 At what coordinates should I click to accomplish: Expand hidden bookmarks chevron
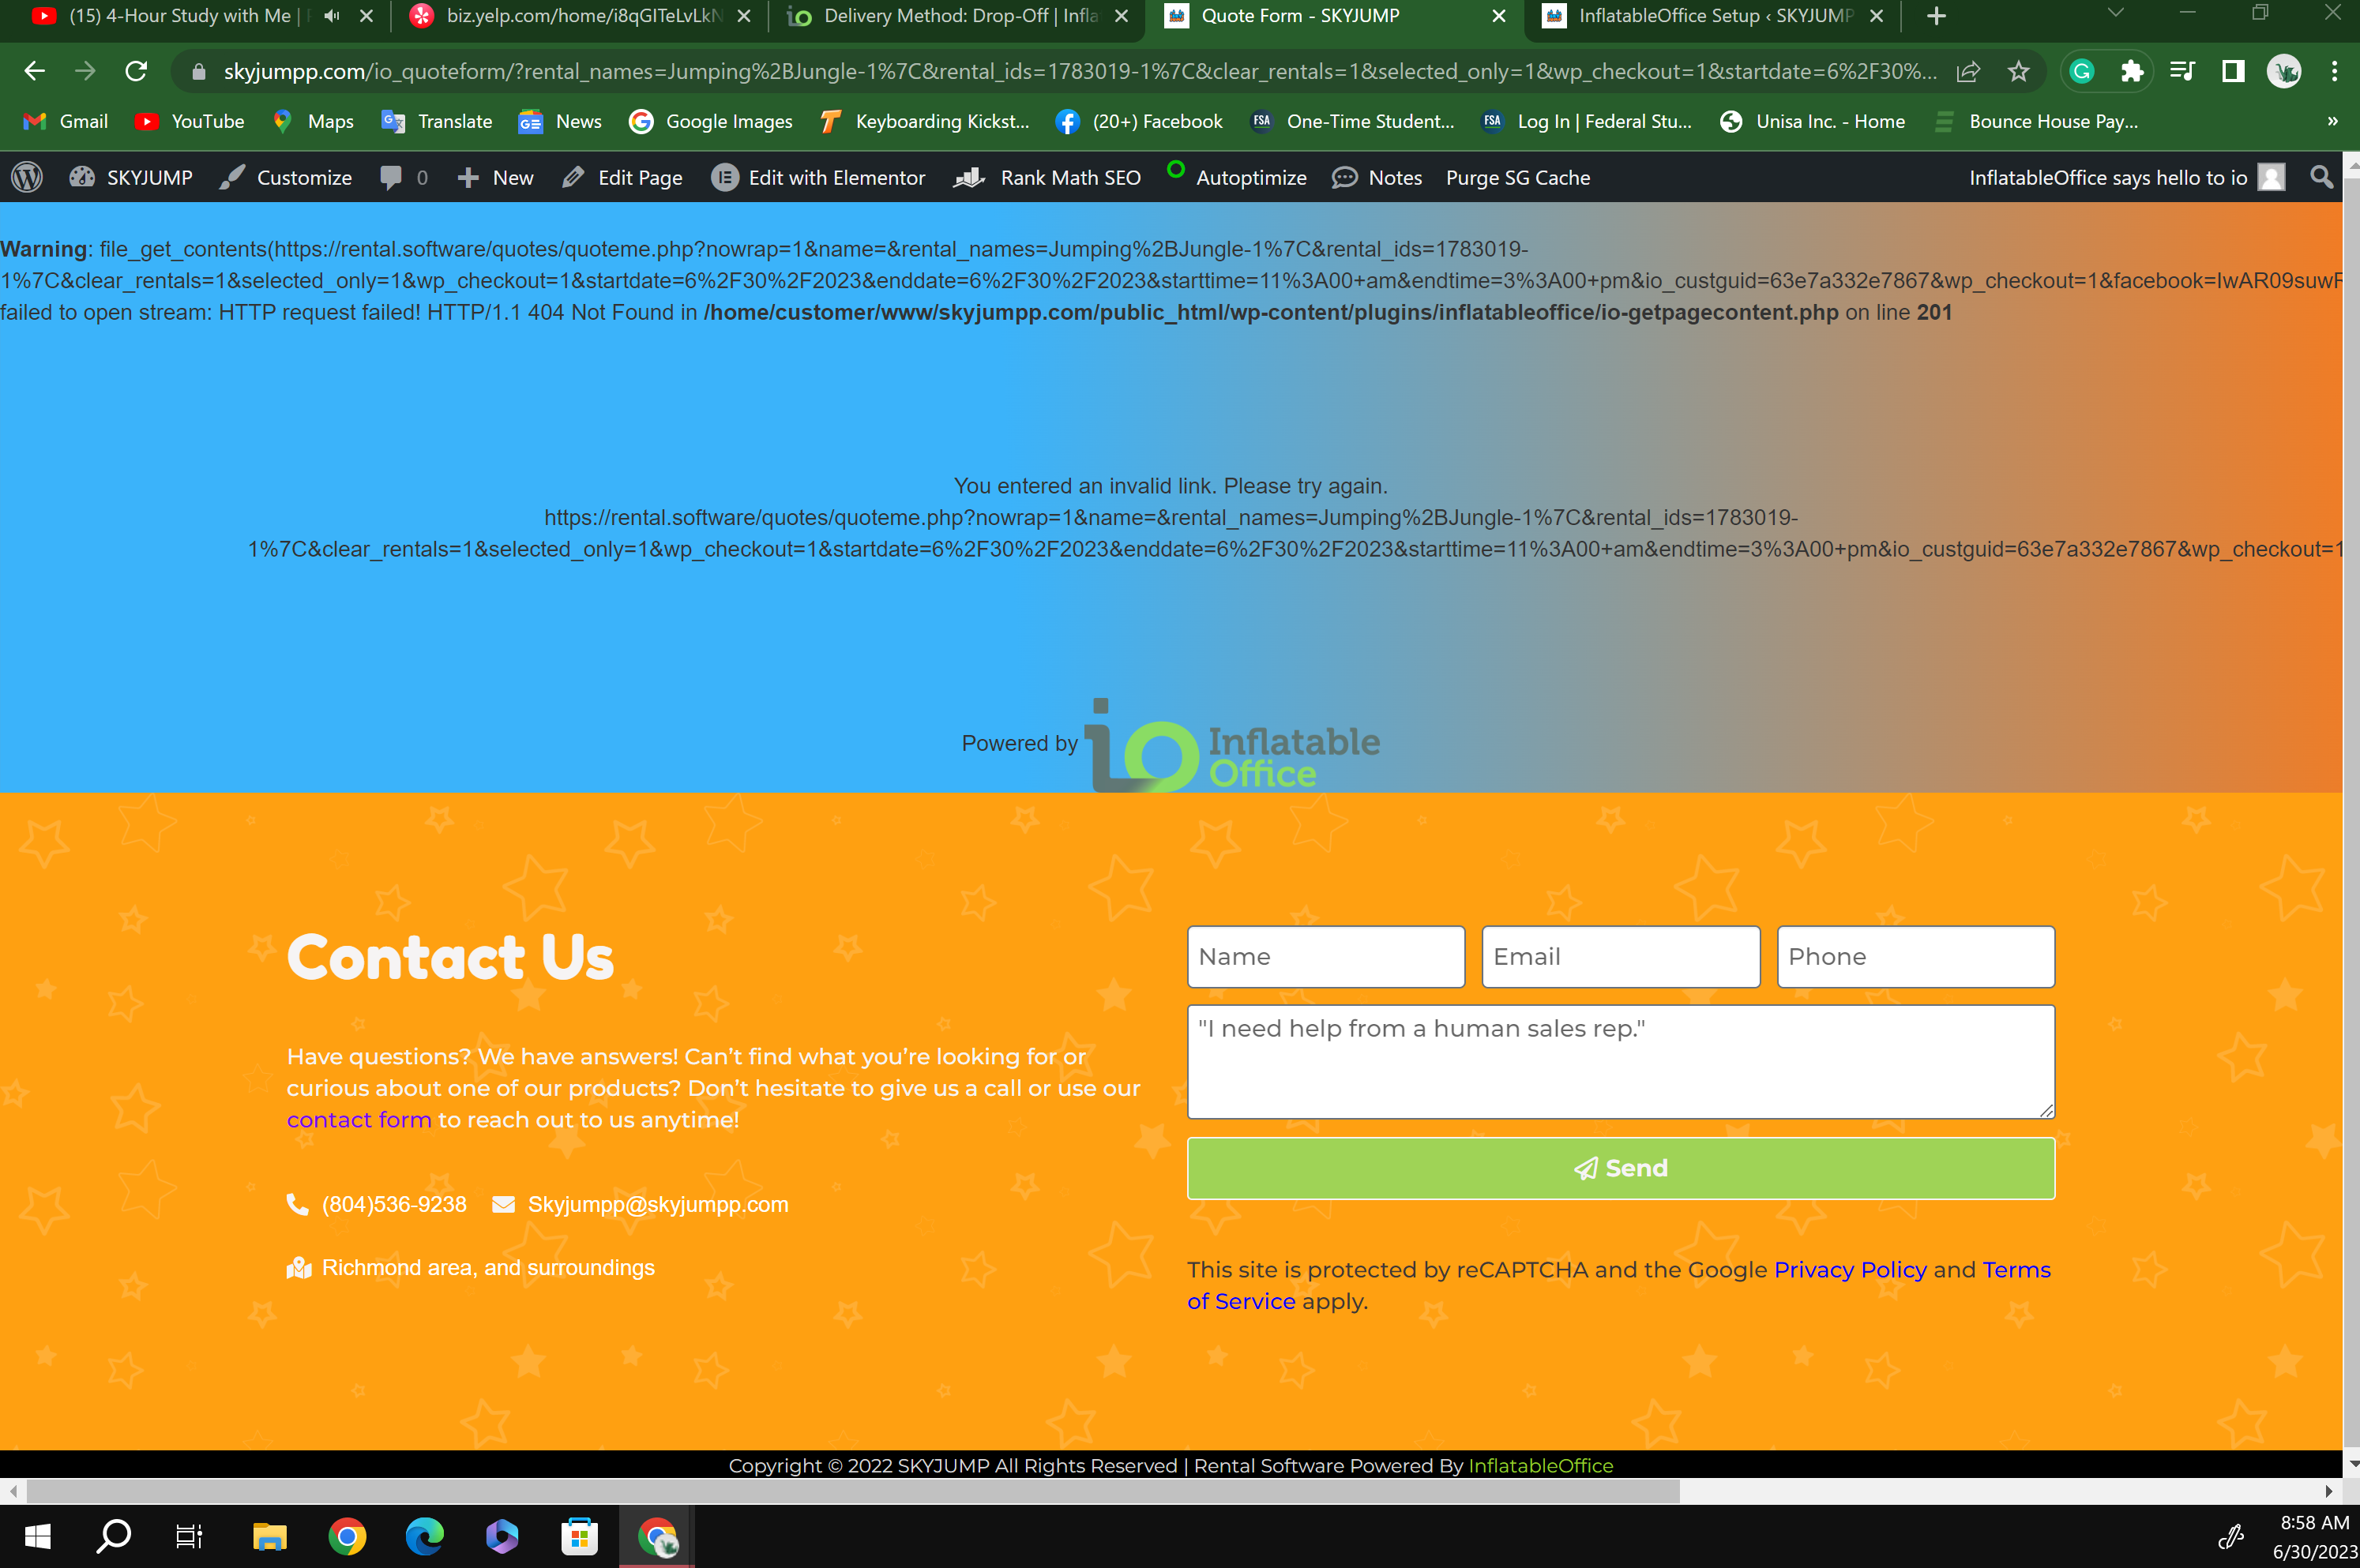[2332, 121]
